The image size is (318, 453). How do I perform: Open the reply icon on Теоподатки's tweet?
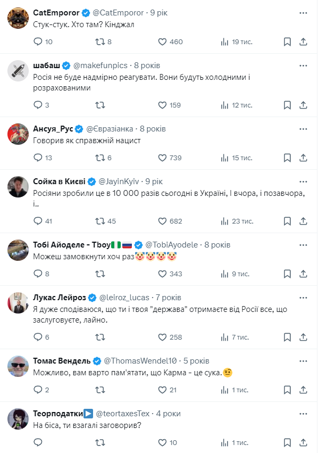pyautogui.click(x=38, y=441)
